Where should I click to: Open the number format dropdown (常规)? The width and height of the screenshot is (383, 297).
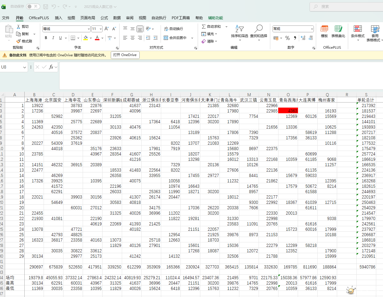(312, 29)
